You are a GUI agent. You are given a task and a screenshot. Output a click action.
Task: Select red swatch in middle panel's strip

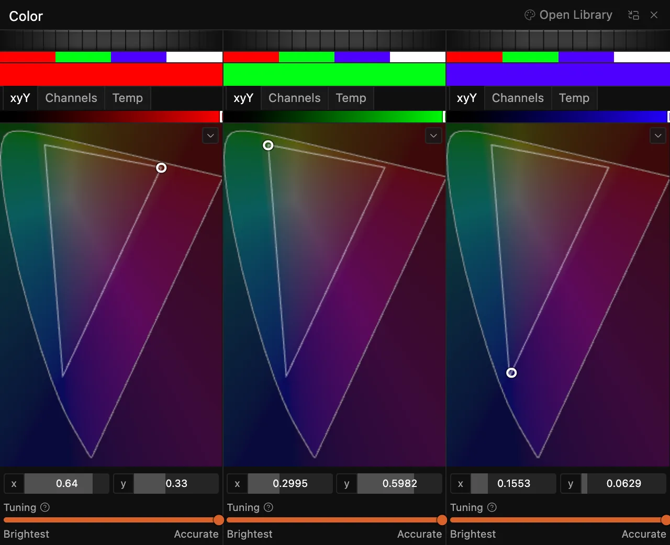(x=251, y=57)
